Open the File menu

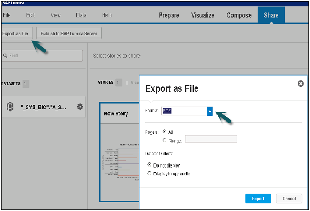(7, 16)
